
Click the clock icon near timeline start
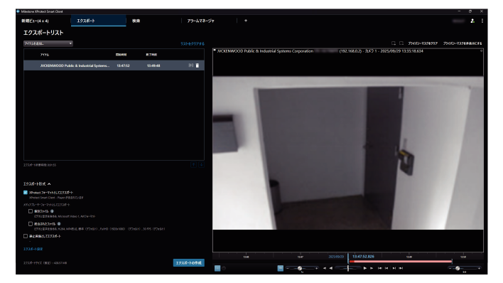pyautogui.click(x=224, y=268)
